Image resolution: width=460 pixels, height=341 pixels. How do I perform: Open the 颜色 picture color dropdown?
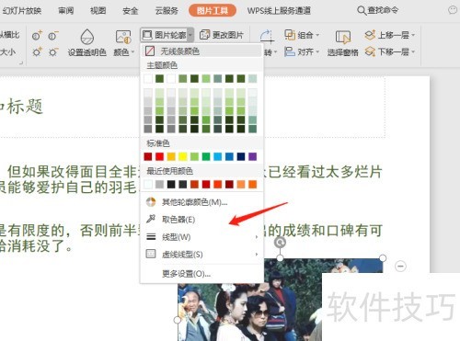pyautogui.click(x=123, y=43)
